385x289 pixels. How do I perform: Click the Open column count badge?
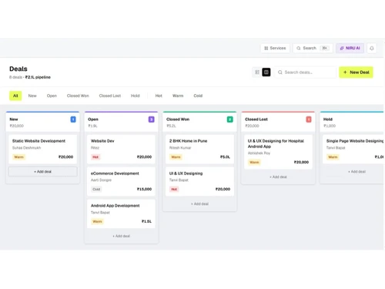152,119
